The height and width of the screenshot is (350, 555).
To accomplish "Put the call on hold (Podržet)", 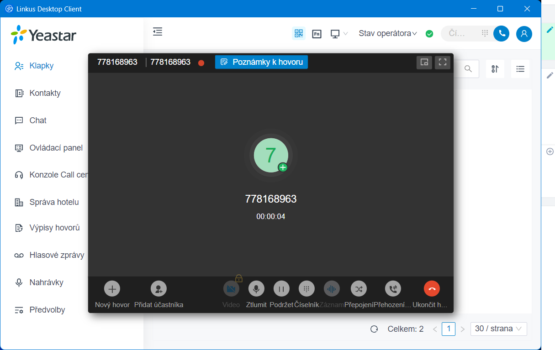I will tap(281, 289).
